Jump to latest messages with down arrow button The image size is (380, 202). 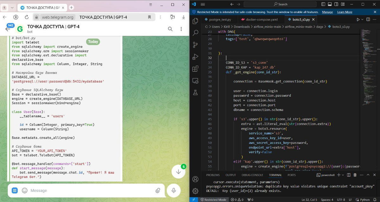[x=179, y=172]
